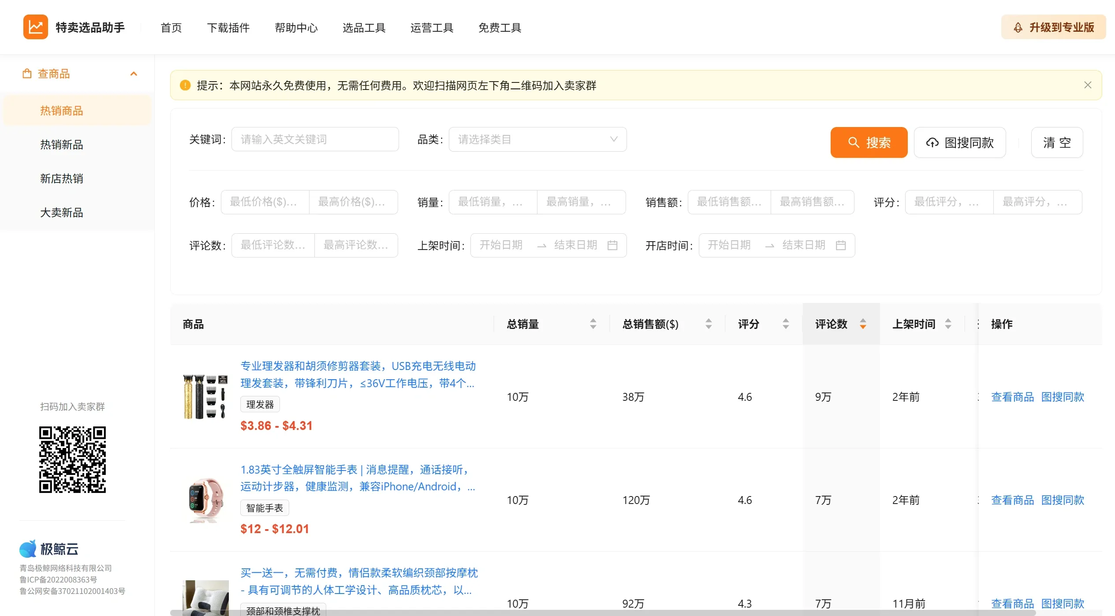Viewport: 1115px width, 616px height.
Task: Click the 关键词 keyword input field
Action: [315, 139]
